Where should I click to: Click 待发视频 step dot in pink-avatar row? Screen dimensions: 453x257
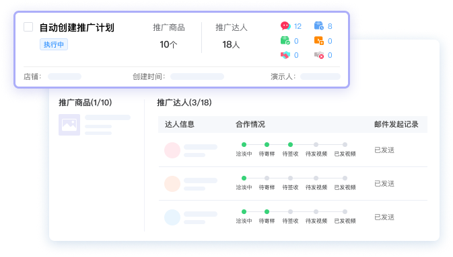[x=316, y=145]
